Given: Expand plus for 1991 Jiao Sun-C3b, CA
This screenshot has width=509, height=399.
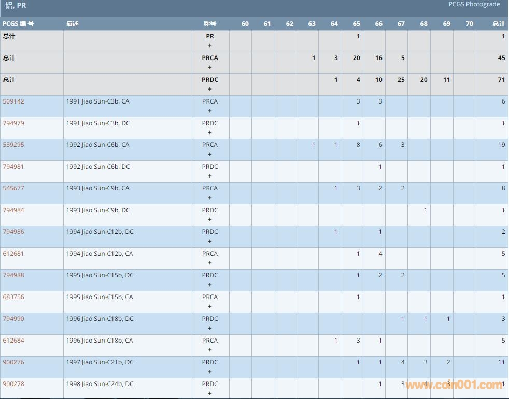Looking at the screenshot, I should (x=210, y=111).
